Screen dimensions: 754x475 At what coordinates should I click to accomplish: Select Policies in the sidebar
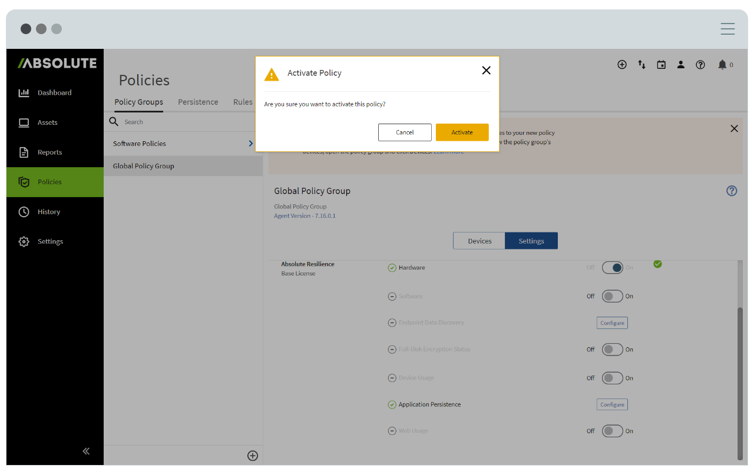tap(55, 182)
